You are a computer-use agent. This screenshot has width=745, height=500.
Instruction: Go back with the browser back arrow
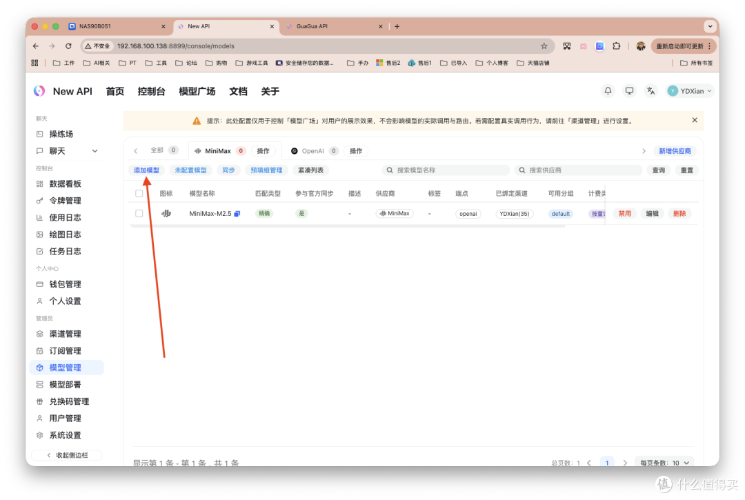point(36,46)
